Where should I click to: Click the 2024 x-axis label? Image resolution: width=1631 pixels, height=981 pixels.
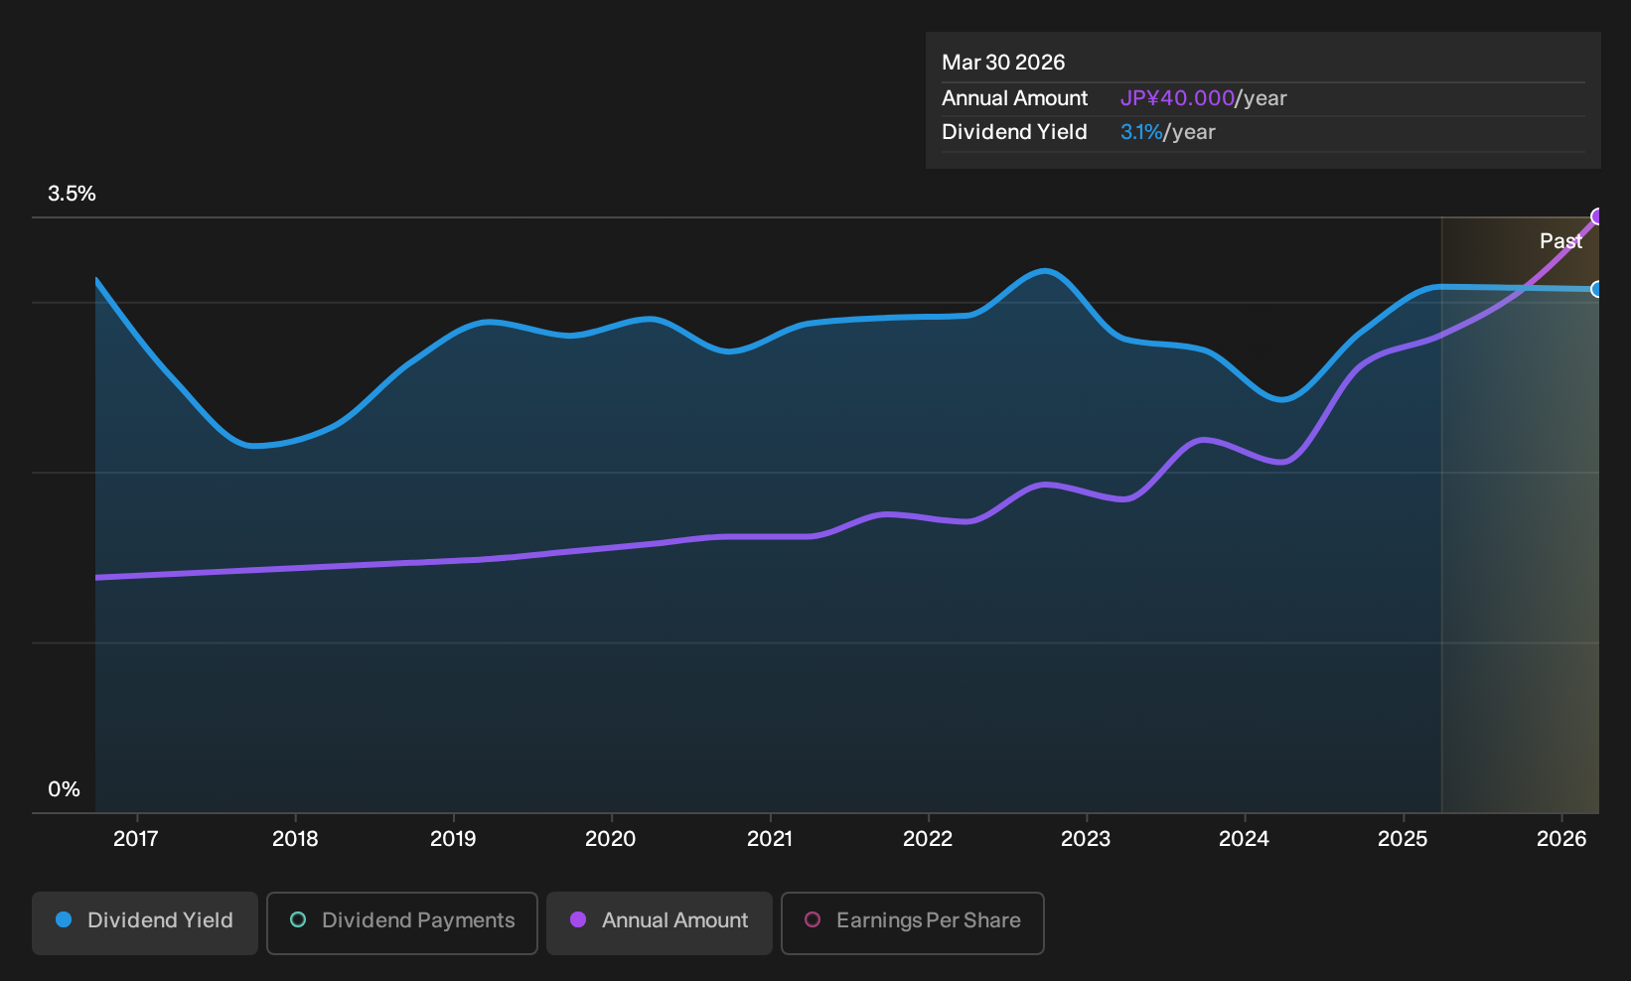(1244, 839)
